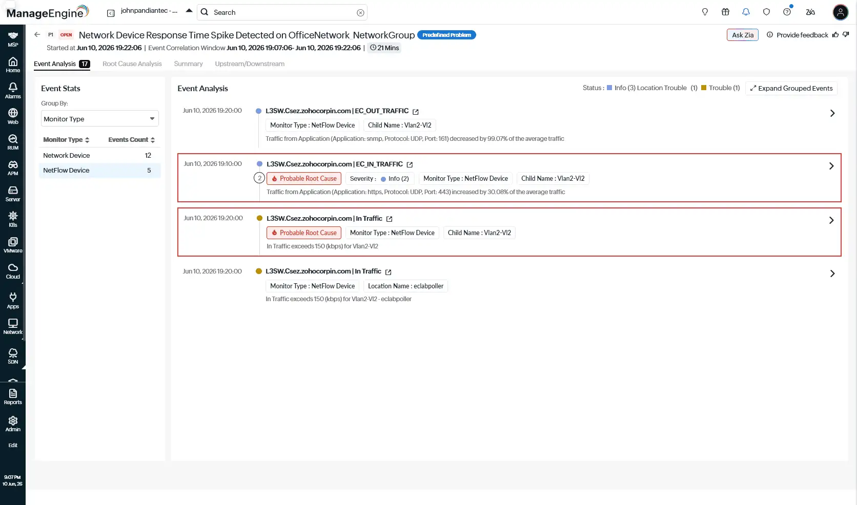Click the 17 events count badge
Viewport: 857px width, 505px height.
pos(85,64)
